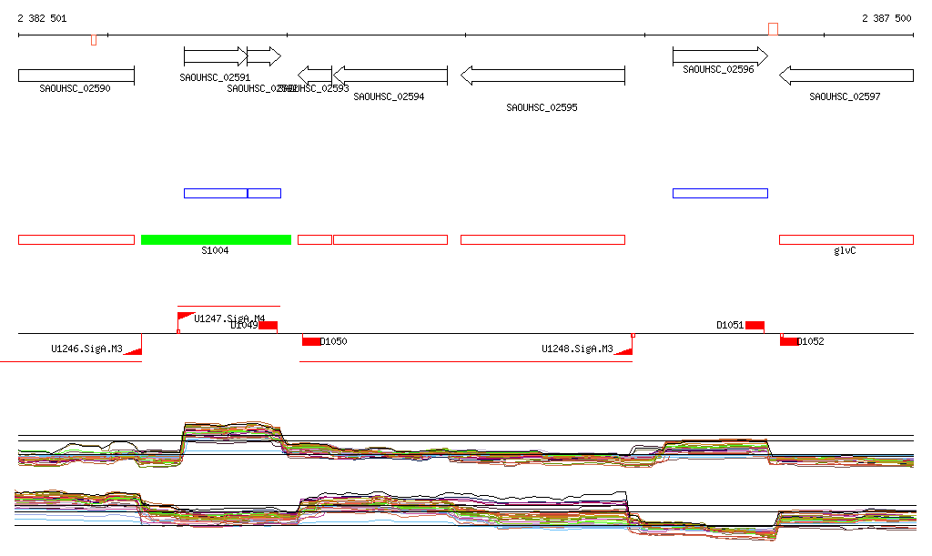Select the blue box under SAOUHSC_02596
Screen dimensions: 932x556
(x=721, y=193)
